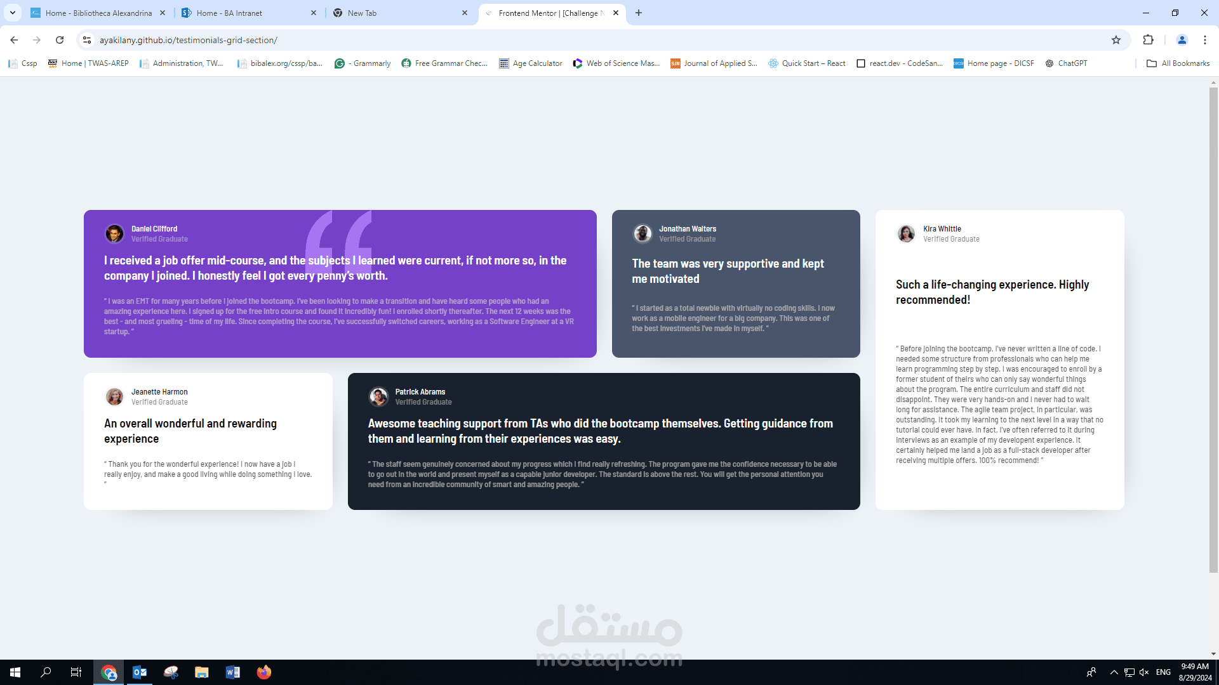
Task: Expand hidden system tray icons
Action: click(1113, 672)
